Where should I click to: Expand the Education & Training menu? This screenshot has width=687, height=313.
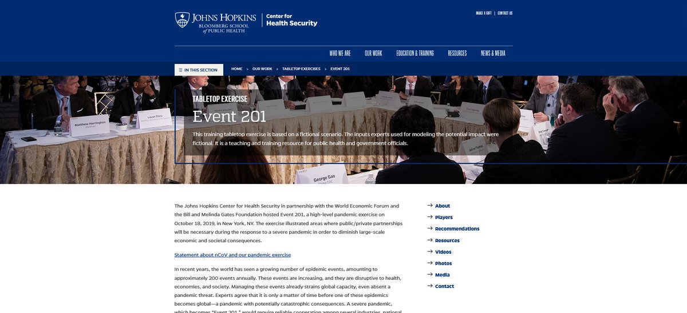click(414, 53)
